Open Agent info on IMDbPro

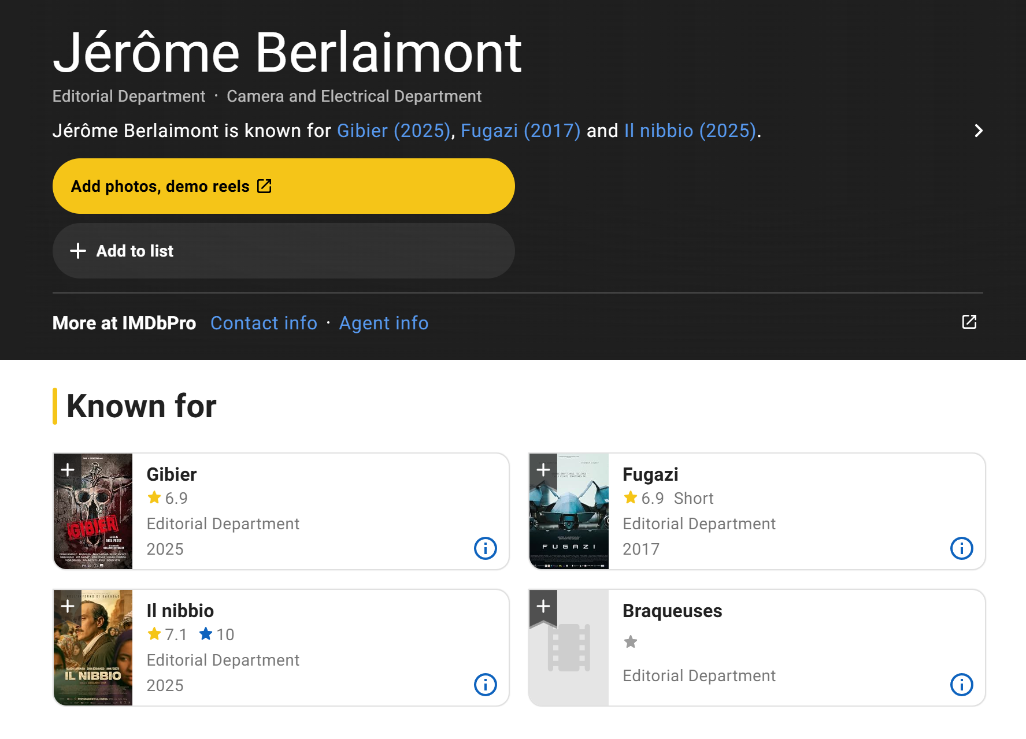pos(384,323)
